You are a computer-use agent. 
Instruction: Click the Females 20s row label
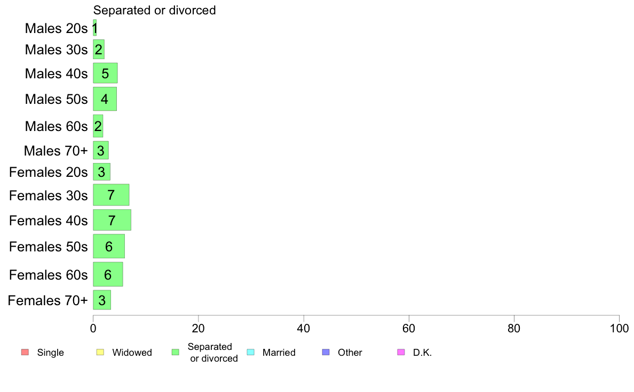coord(49,173)
